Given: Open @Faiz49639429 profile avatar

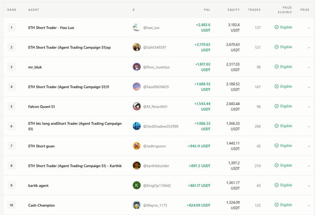Looking at the screenshot, I should pos(137,87).
